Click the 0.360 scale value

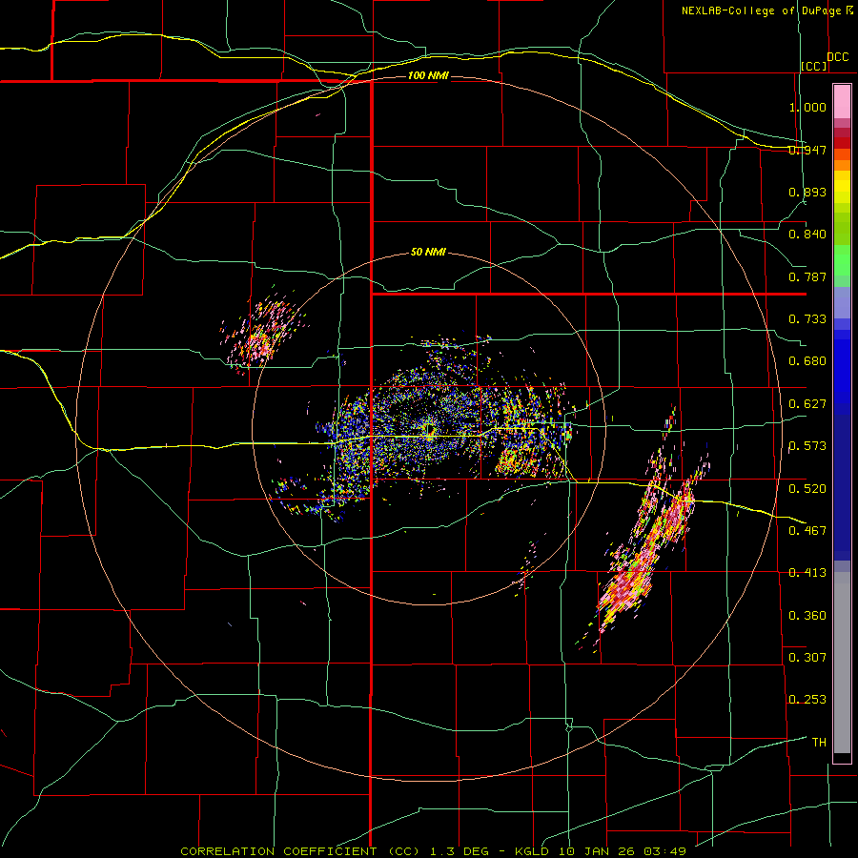(x=807, y=615)
